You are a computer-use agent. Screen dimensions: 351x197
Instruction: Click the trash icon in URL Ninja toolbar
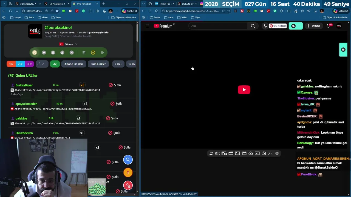pyautogui.click(x=84, y=53)
